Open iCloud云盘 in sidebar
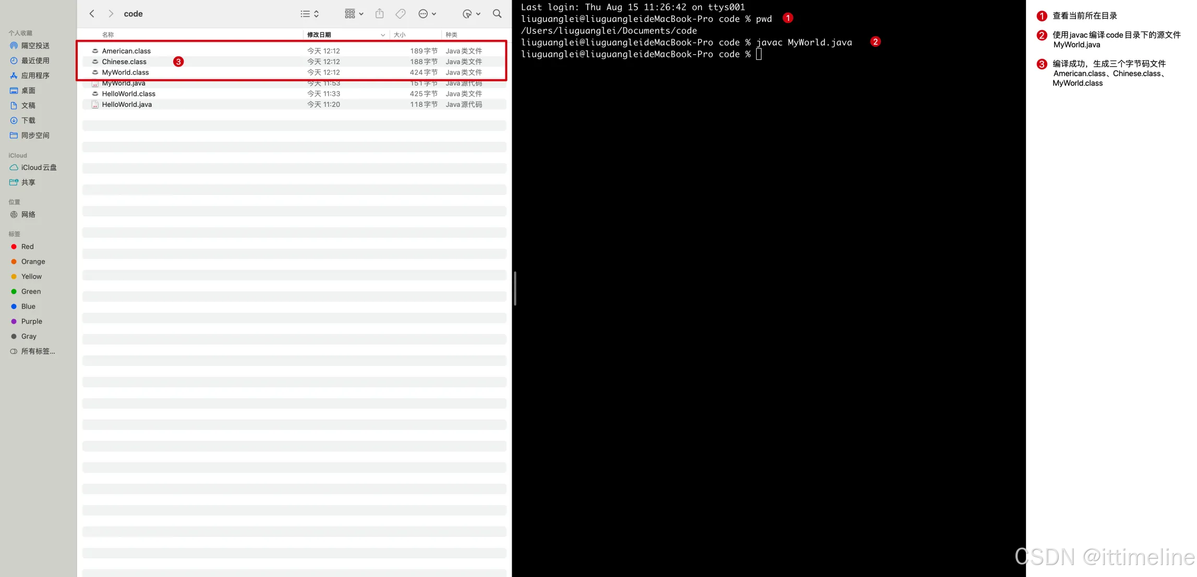Screen dimensions: 1197x577 (39, 168)
